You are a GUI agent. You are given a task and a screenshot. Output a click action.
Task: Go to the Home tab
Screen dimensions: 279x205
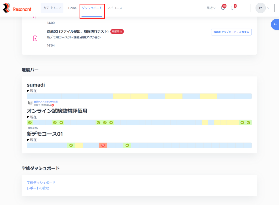[72, 8]
